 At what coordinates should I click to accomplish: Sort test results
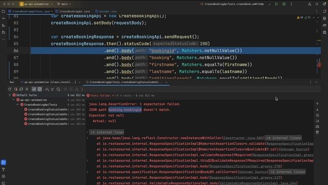[47, 89]
